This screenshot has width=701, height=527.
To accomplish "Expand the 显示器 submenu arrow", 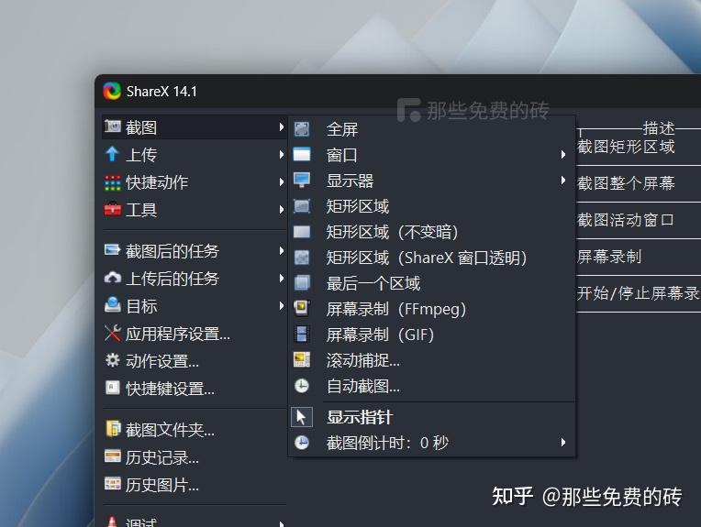I will 563,181.
